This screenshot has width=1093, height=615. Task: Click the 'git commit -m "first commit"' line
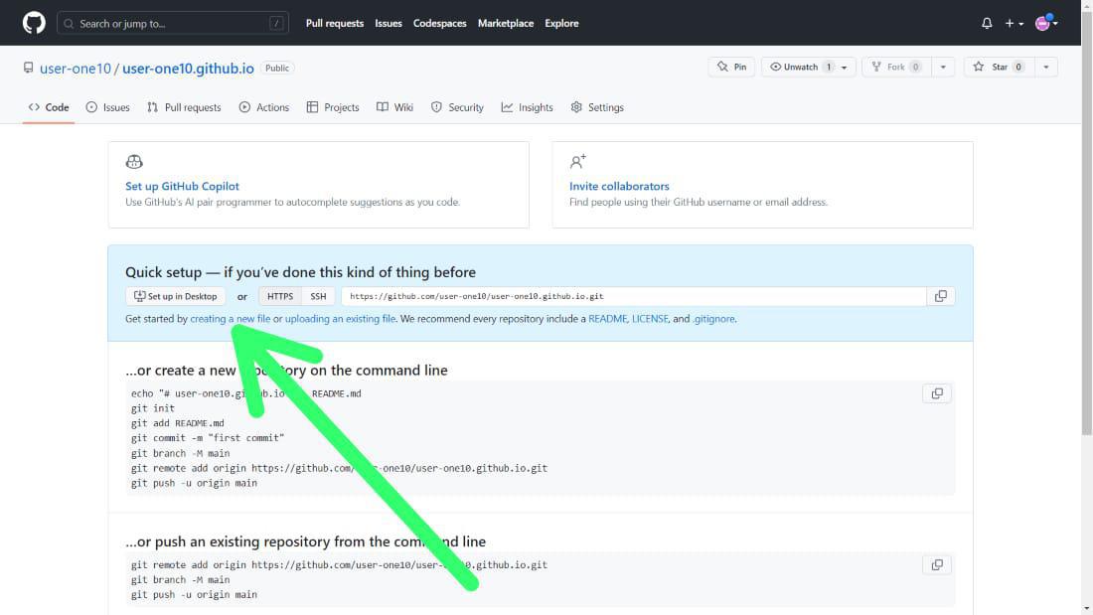point(208,438)
